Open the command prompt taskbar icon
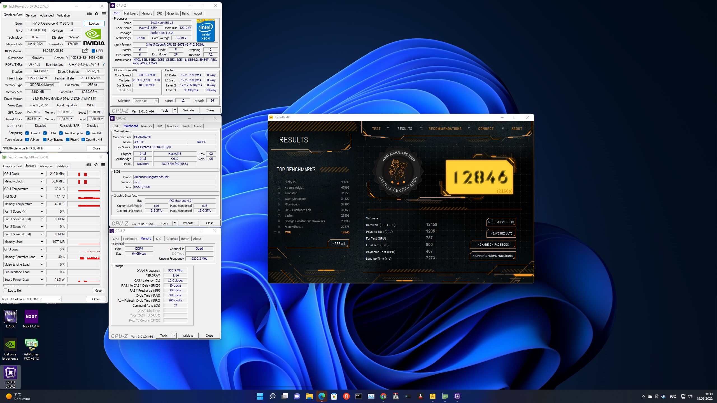 (358, 396)
